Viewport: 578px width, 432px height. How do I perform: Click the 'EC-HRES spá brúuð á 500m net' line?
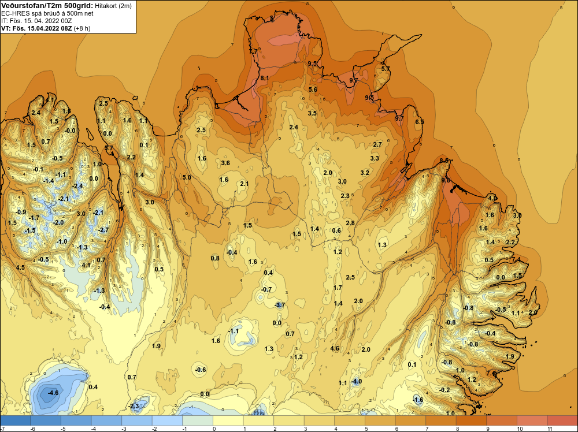tap(47, 13)
